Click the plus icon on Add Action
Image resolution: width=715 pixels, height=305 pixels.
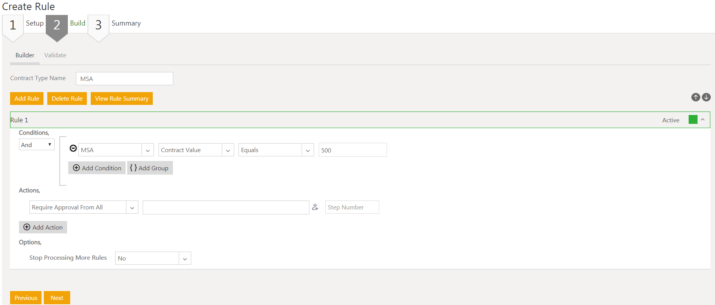(x=27, y=227)
